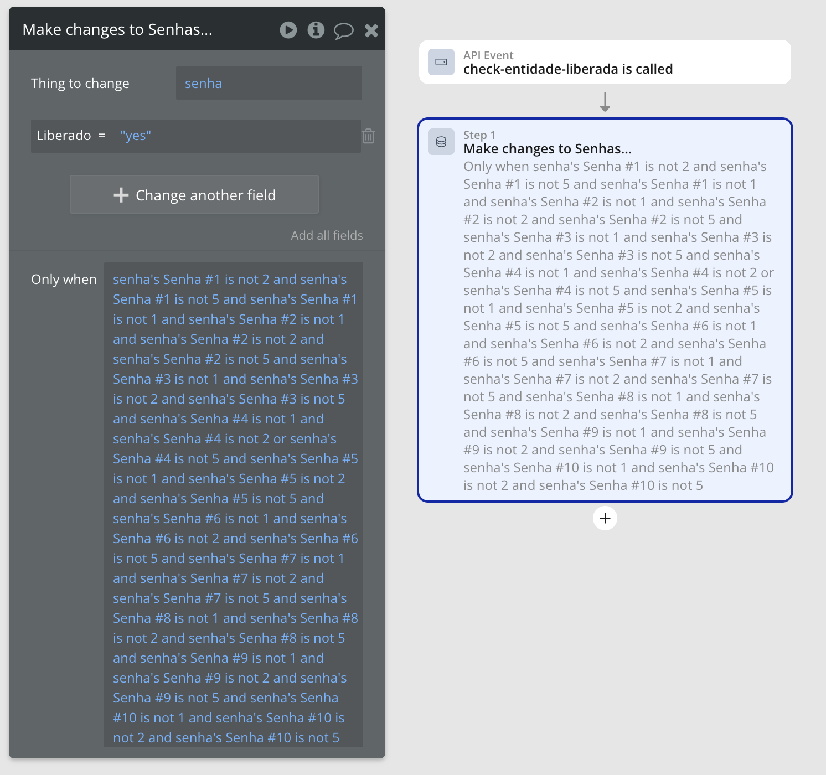Click the database icon in Step 1
The width and height of the screenshot is (826, 775).
pyautogui.click(x=441, y=142)
